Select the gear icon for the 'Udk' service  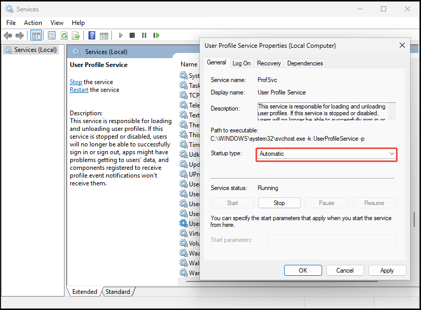(184, 154)
